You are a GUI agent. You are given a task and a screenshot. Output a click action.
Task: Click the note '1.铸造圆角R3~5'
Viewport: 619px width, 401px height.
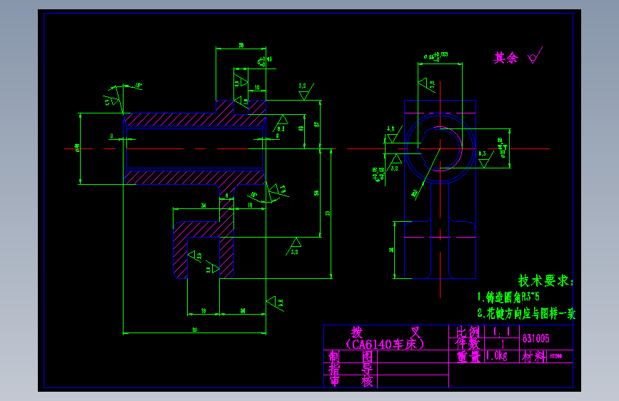508,297
